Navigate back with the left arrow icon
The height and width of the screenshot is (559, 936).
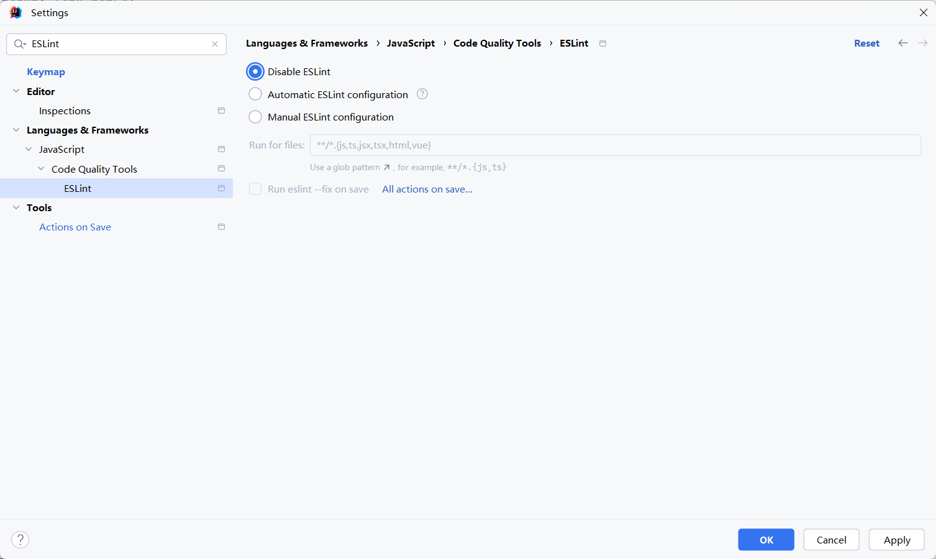(902, 43)
